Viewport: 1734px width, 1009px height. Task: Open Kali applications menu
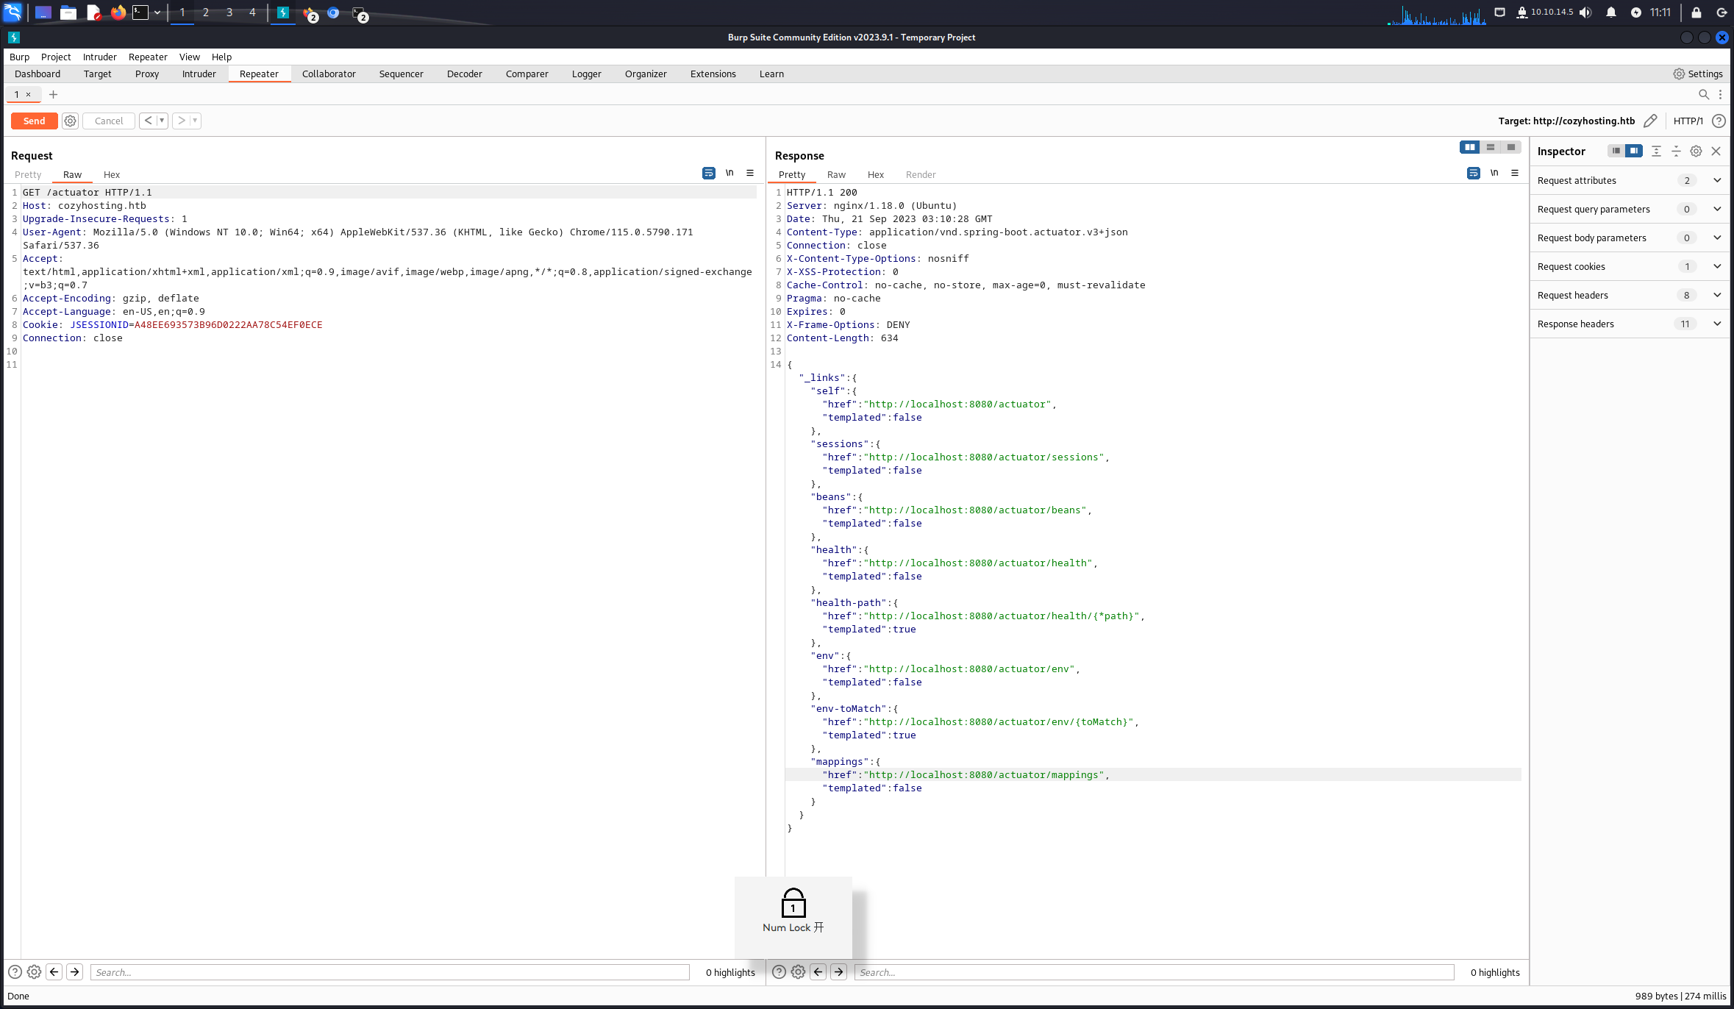coord(13,13)
